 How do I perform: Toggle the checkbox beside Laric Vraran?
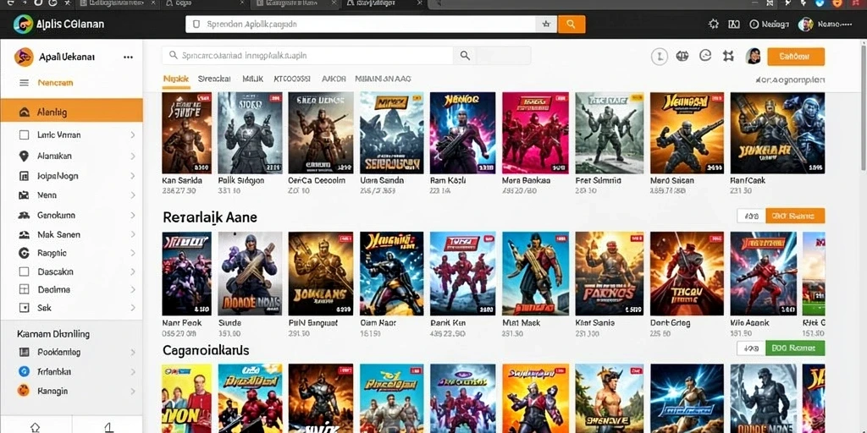tap(24, 134)
